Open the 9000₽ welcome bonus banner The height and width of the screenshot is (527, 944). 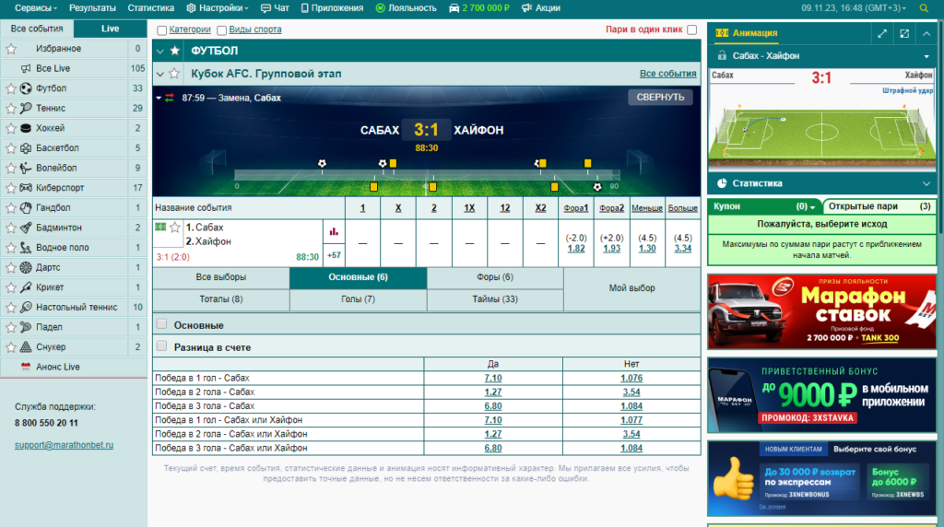pyautogui.click(x=821, y=395)
